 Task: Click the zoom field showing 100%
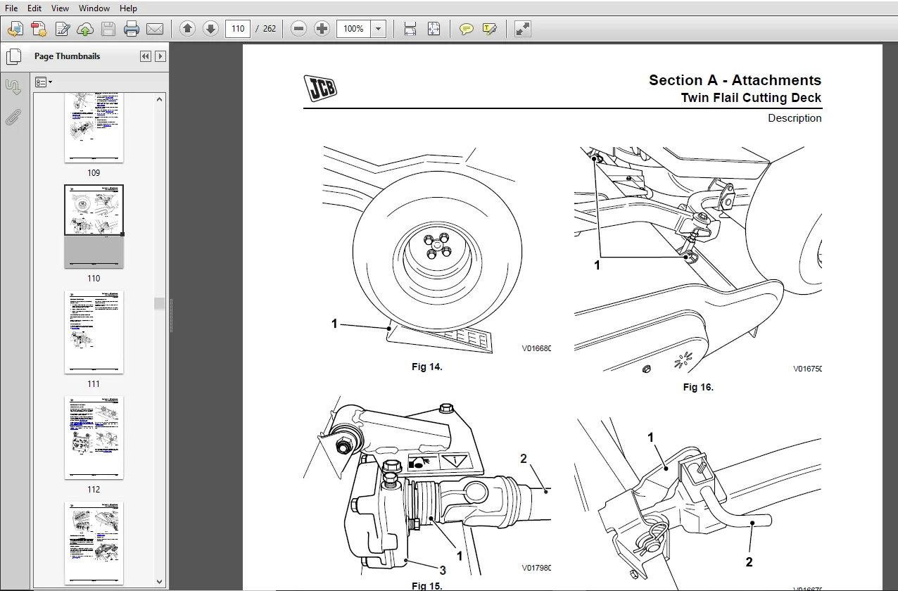(354, 29)
